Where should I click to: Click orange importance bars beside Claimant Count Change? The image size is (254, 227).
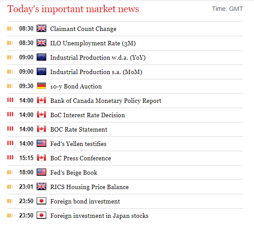point(10,28)
